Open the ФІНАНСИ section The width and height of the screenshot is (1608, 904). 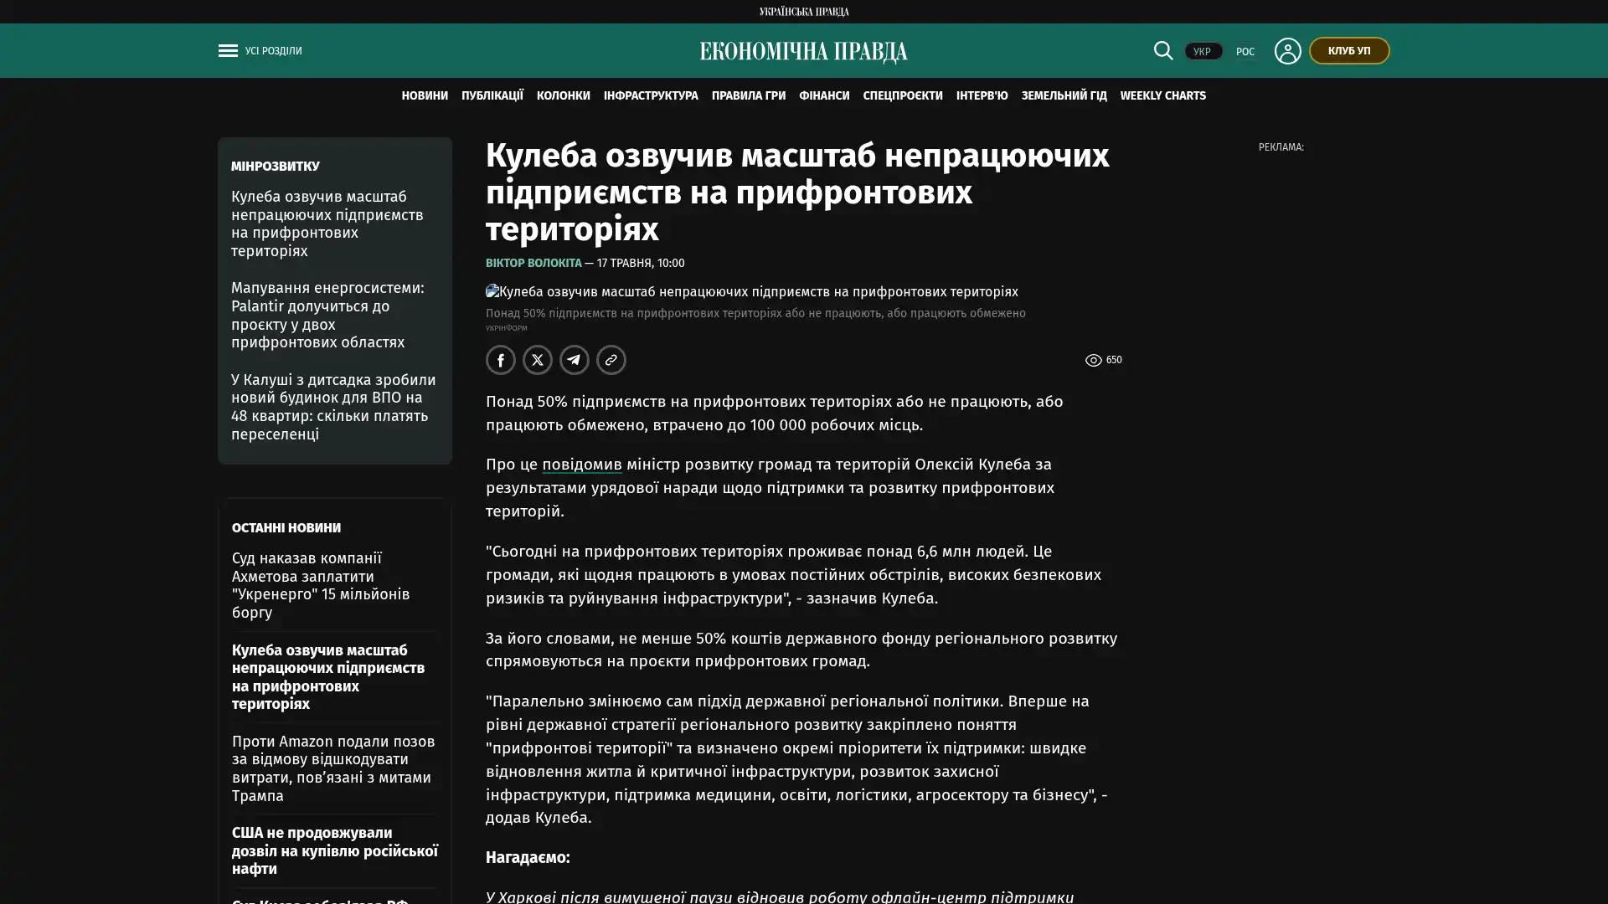824,95
